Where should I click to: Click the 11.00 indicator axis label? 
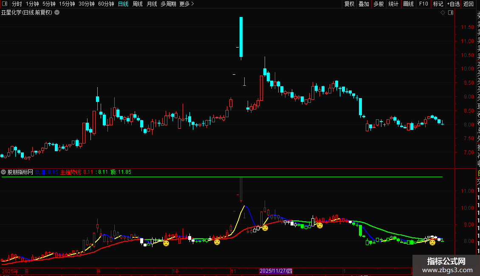(467, 191)
